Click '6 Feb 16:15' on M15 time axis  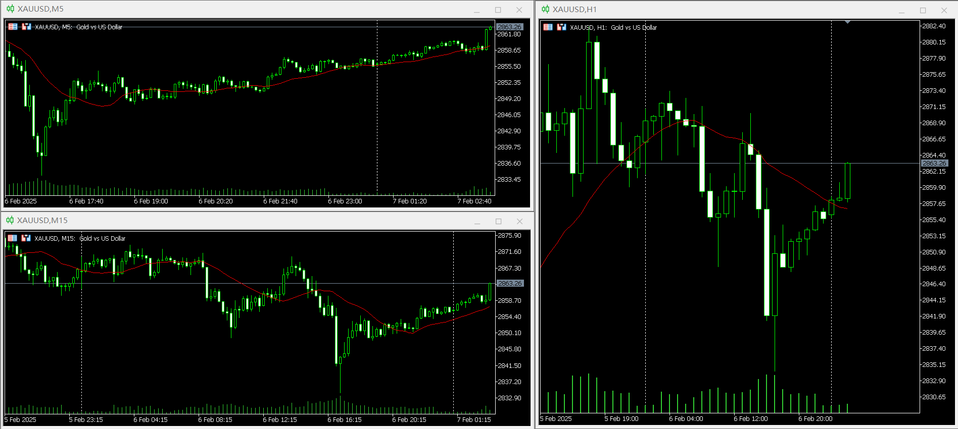click(345, 420)
